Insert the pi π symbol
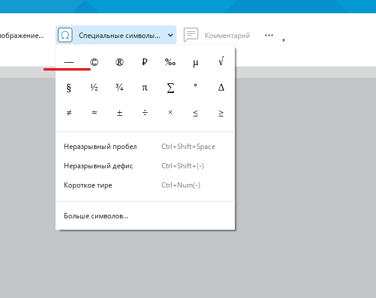The image size is (376, 298). (145, 87)
